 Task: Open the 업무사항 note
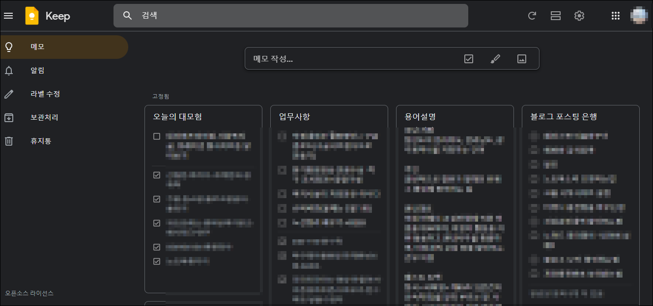point(329,205)
